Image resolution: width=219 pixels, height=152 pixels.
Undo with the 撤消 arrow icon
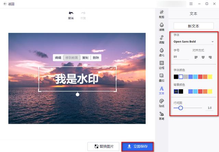[71, 13]
